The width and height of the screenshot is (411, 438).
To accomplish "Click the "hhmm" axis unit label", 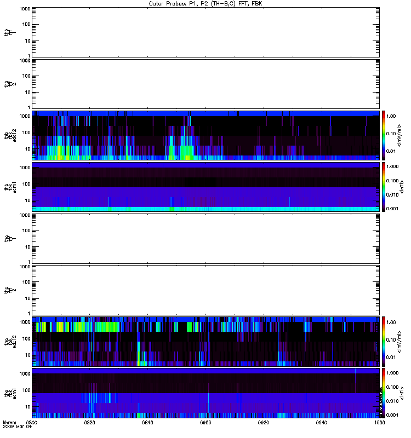I will point(9,423).
